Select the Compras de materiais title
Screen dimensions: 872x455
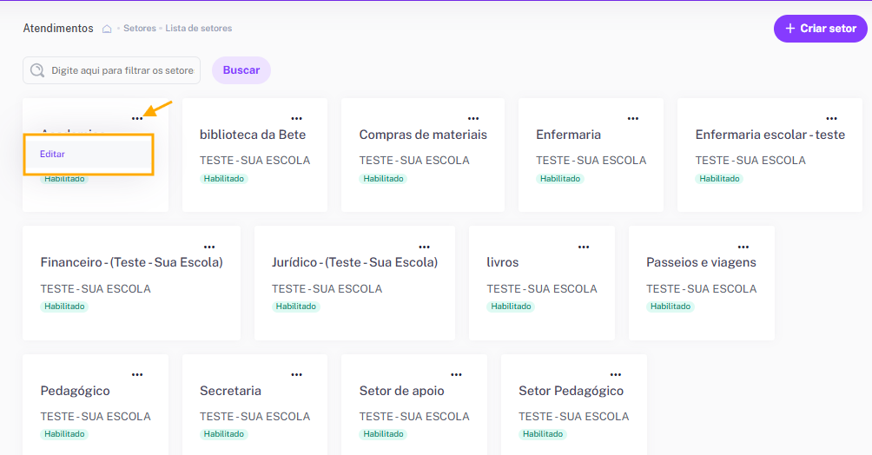tap(423, 135)
